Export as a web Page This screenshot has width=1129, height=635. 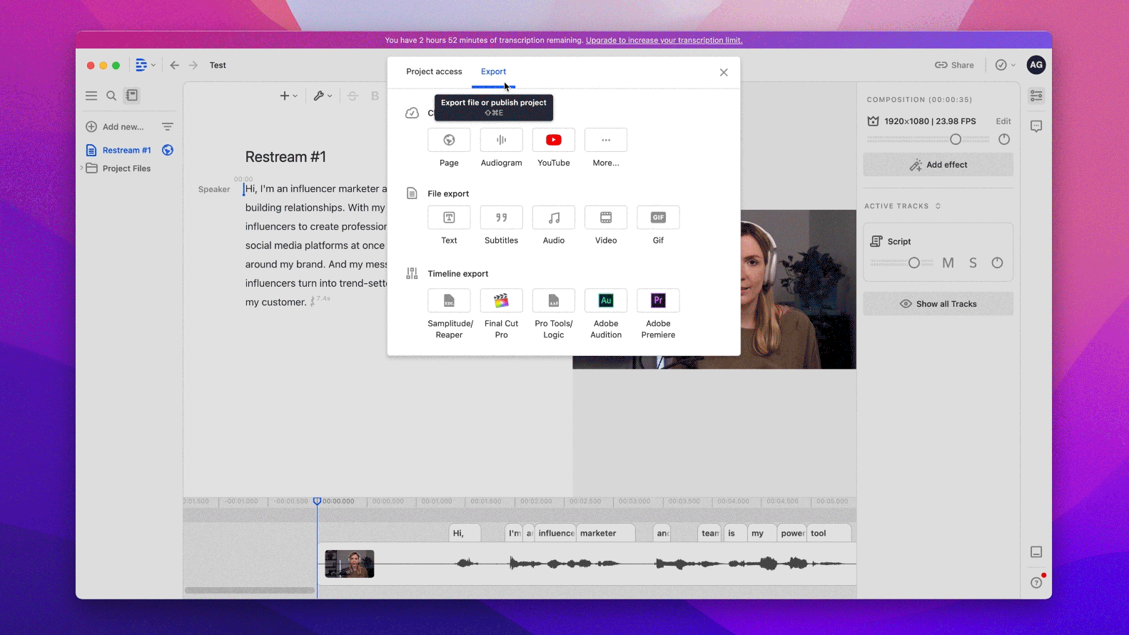tap(449, 140)
